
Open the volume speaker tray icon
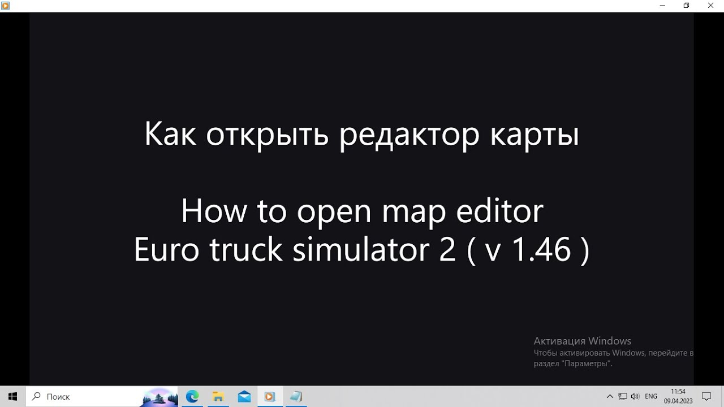pos(635,396)
